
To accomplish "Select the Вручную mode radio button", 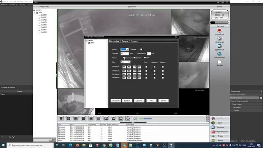I will pos(134,58).
